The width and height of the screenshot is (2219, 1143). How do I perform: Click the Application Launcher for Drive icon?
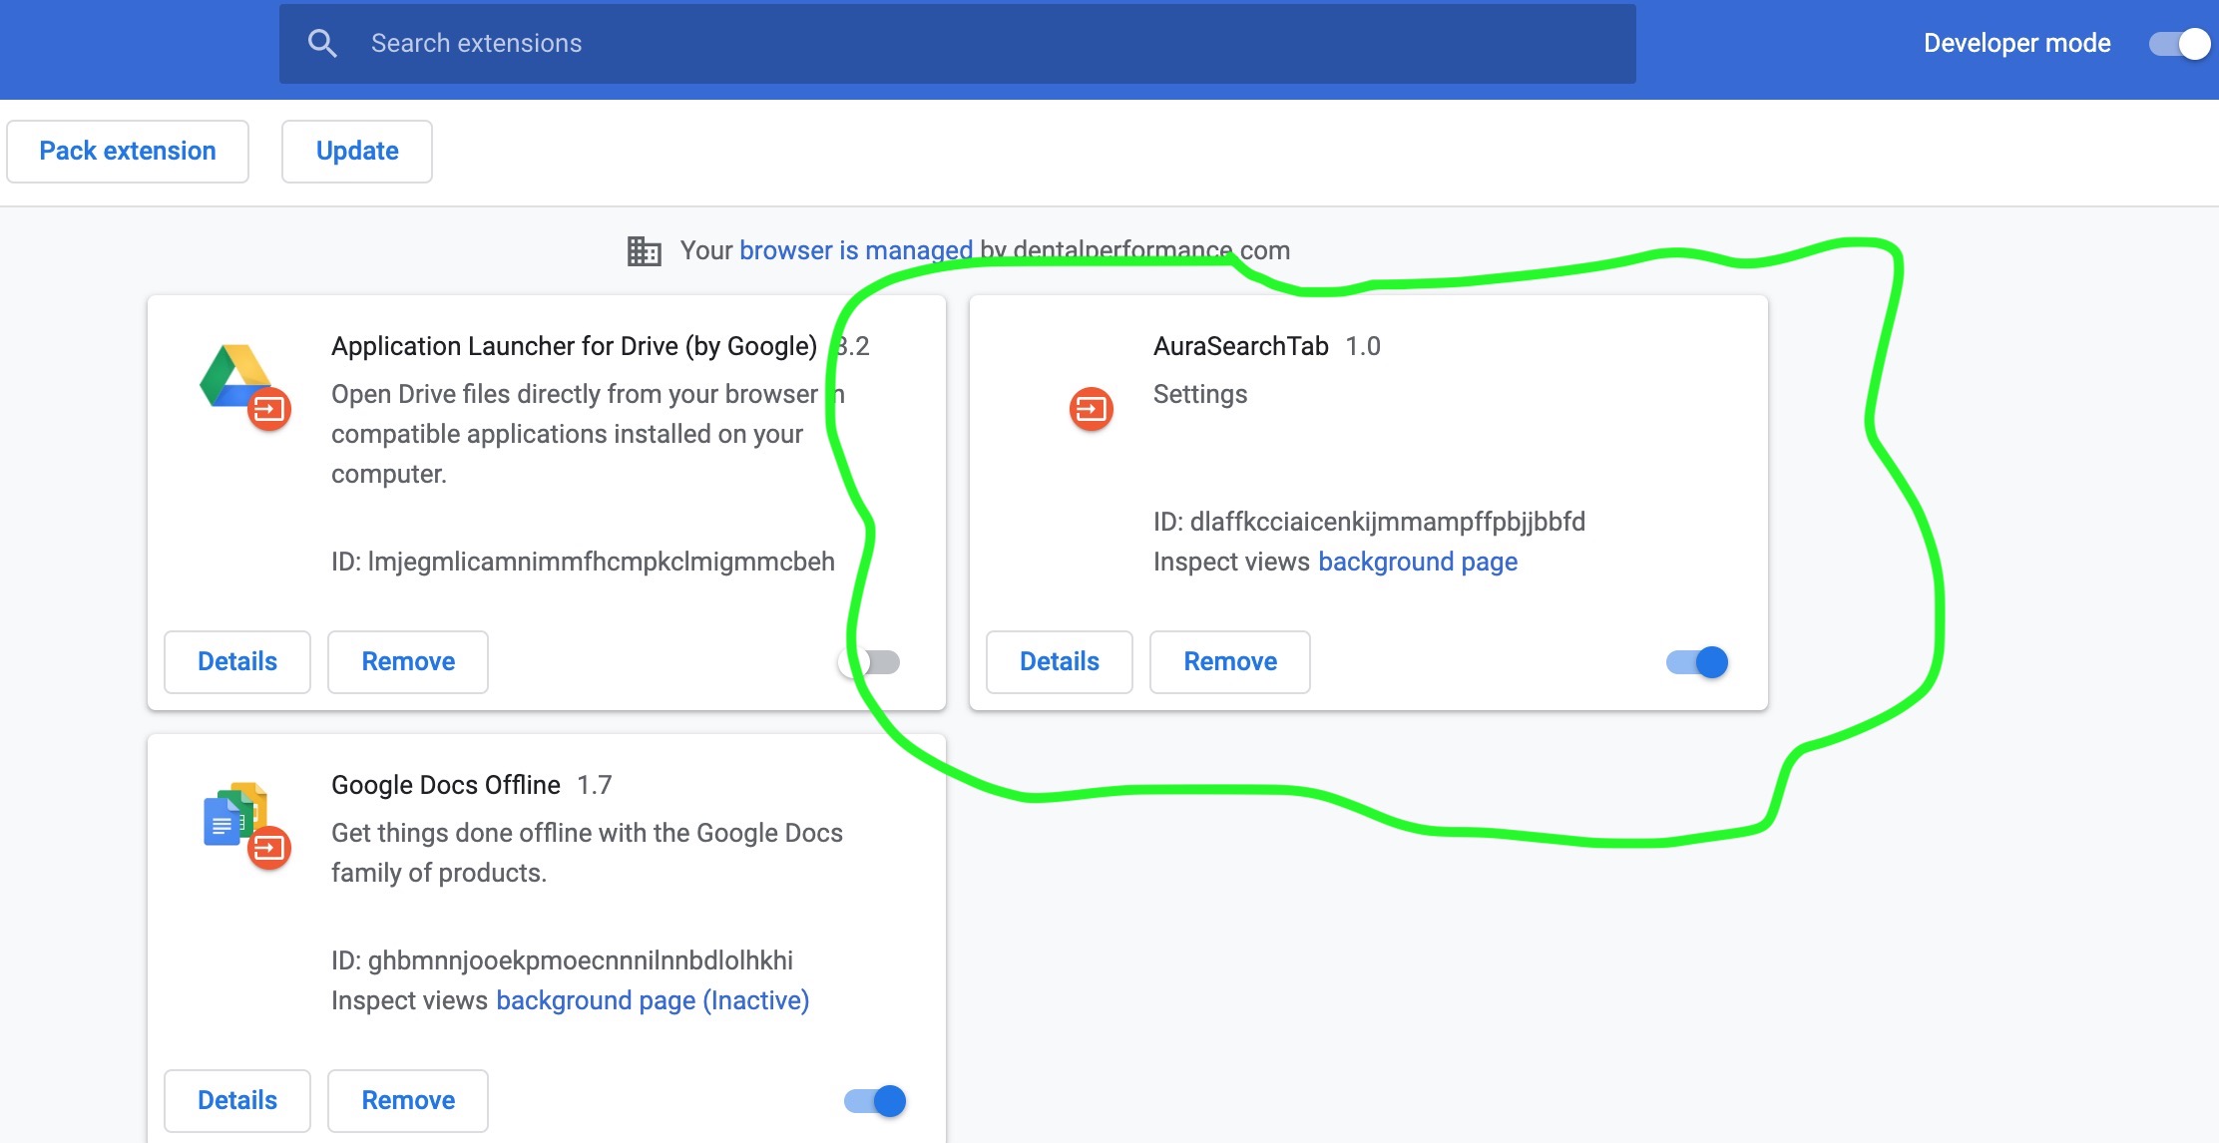coord(243,385)
